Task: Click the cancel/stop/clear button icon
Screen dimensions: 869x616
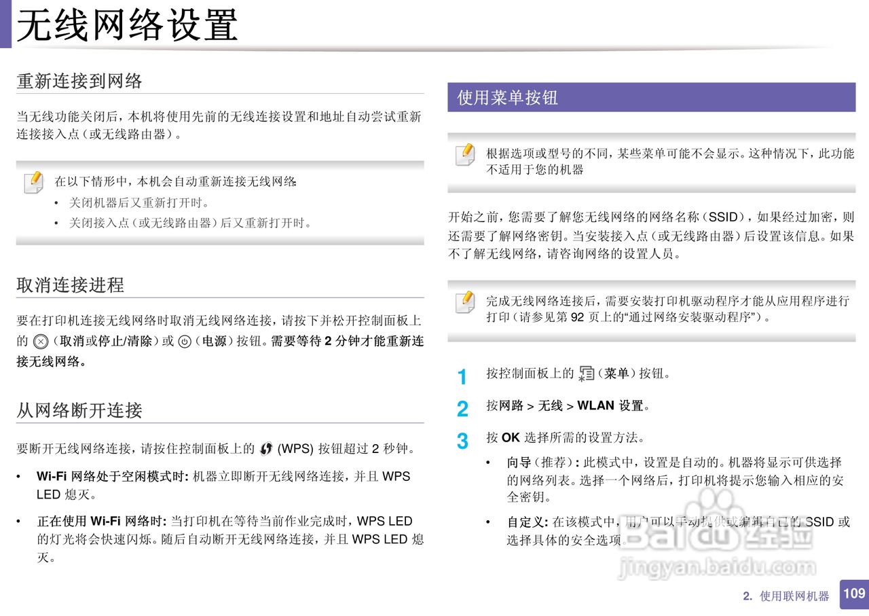Action: (40, 341)
